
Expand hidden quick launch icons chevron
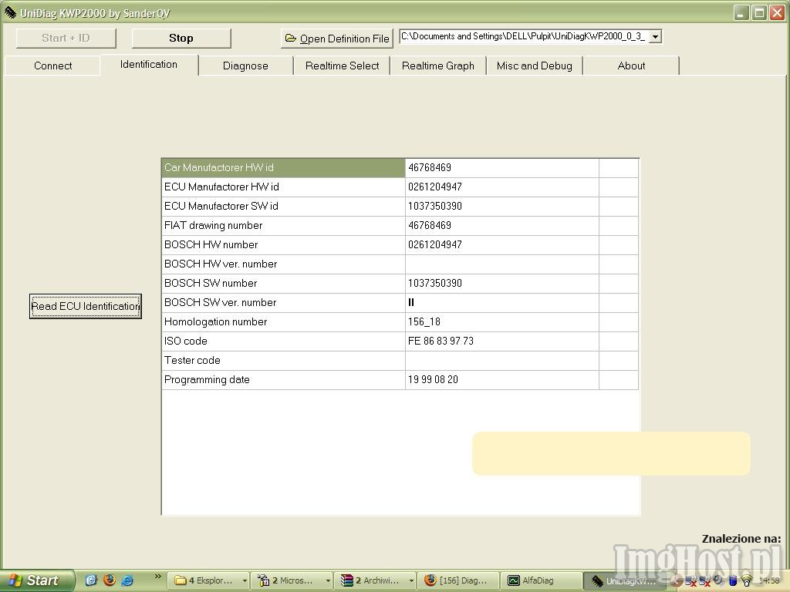(x=157, y=577)
